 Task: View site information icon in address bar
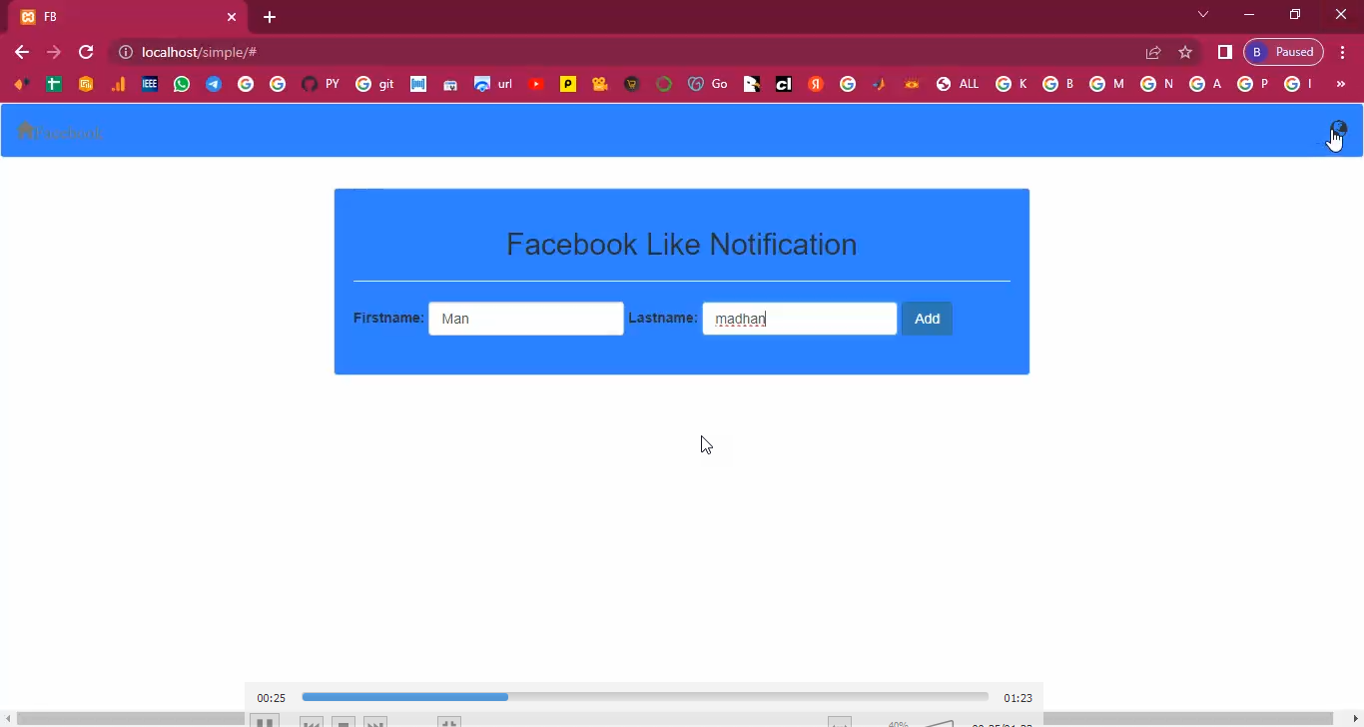click(126, 52)
